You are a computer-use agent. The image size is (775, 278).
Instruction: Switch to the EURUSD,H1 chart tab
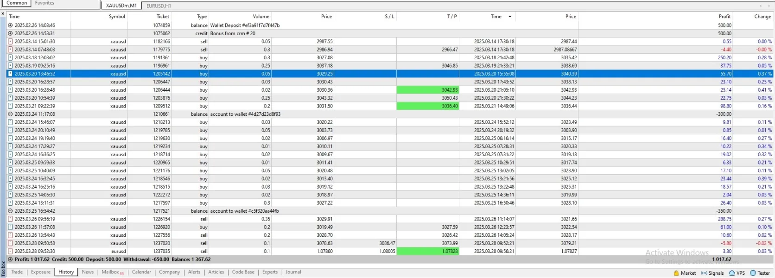[159, 6]
